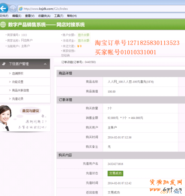Click the Internet Explorer page icon in address bar
The image size is (185, 196).
tap(21, 9)
